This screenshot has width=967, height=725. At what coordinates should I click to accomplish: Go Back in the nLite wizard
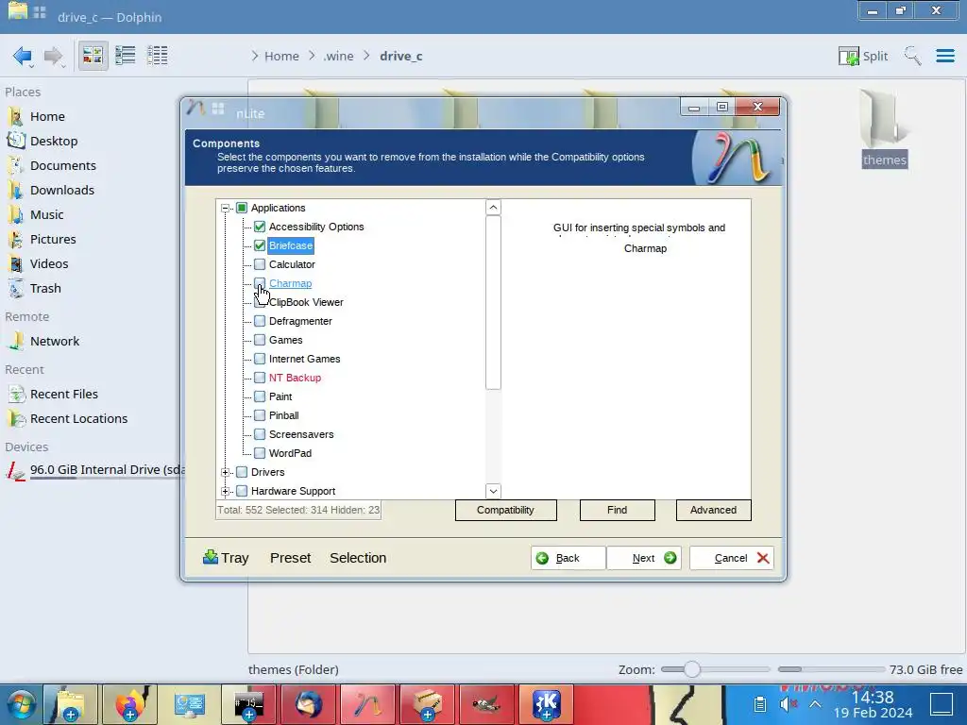(568, 558)
